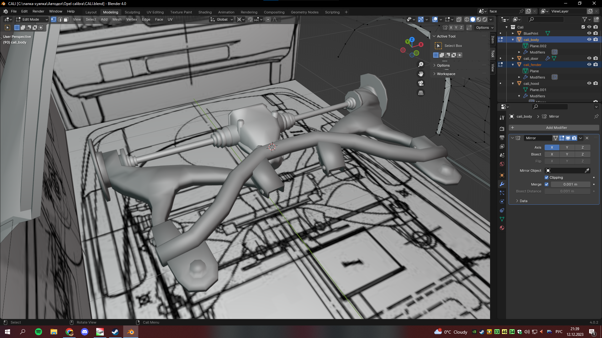Click the Select Box active tool button
This screenshot has height=338, width=602.
point(438,46)
